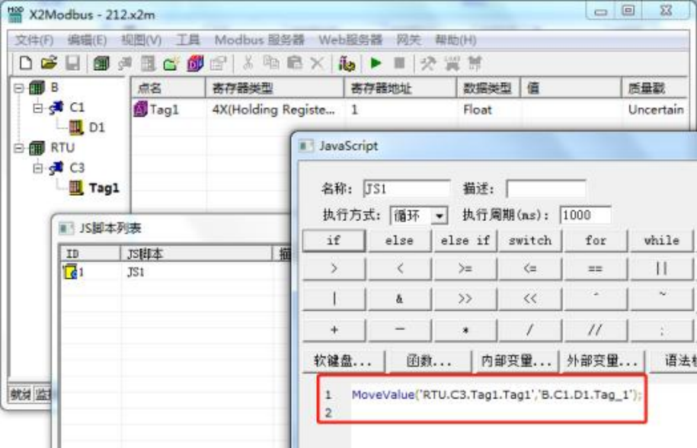The image size is (697, 448).
Task: Select the JS1 script icon in the list
Action: [x=71, y=271]
